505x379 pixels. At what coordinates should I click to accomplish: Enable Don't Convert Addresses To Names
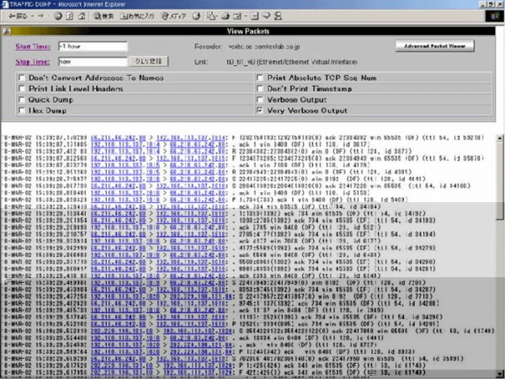[x=22, y=77]
